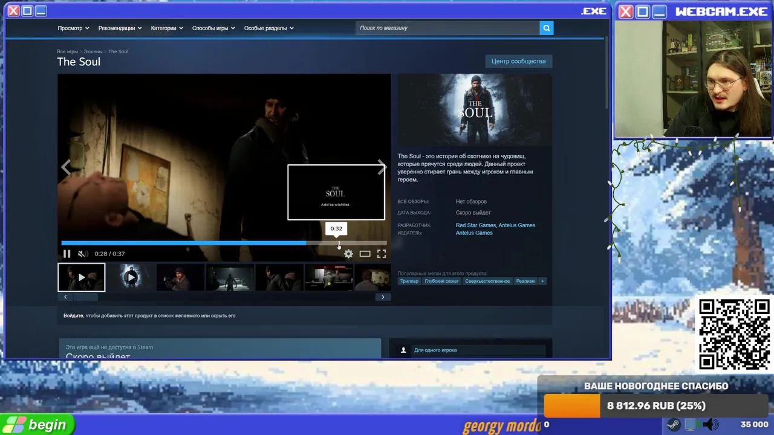Click the 'begin' start button
This screenshot has width=774, height=435.
37,425
